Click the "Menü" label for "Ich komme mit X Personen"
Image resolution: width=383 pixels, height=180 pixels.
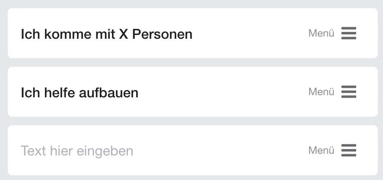(x=321, y=33)
